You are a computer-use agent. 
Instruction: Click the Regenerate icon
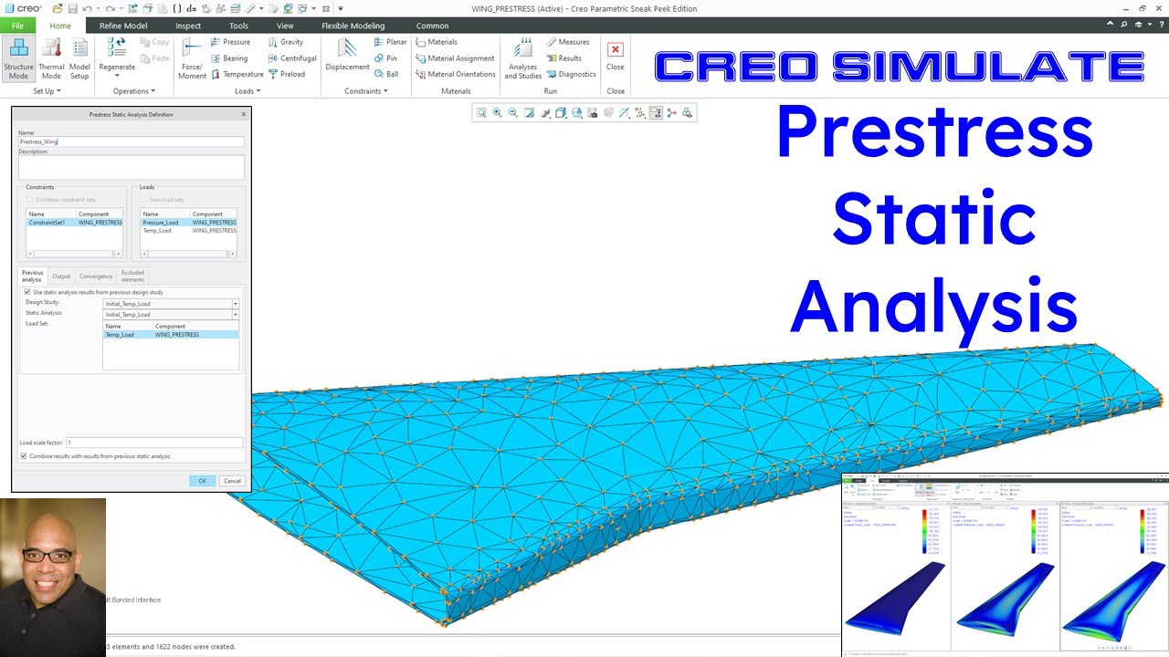pos(117,48)
